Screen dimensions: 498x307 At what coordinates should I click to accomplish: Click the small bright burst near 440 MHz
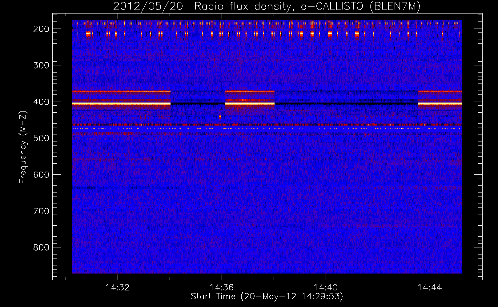coord(220,117)
